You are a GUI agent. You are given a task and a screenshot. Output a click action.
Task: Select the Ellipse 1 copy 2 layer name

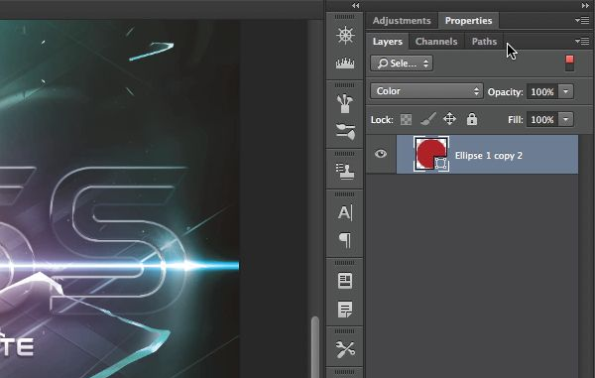(x=488, y=156)
